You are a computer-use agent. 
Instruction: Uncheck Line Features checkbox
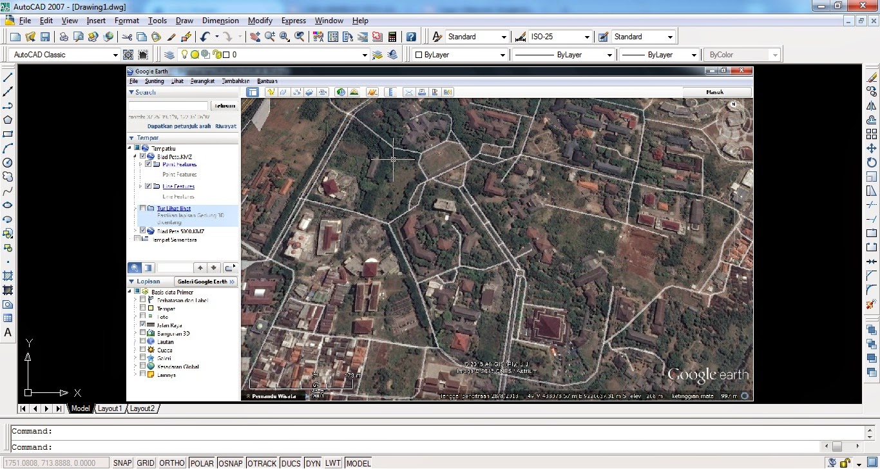149,186
